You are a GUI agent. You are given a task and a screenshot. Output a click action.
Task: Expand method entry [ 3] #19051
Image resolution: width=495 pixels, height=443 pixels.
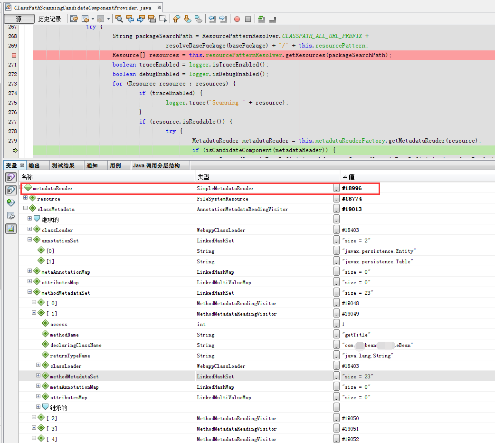[34, 428]
